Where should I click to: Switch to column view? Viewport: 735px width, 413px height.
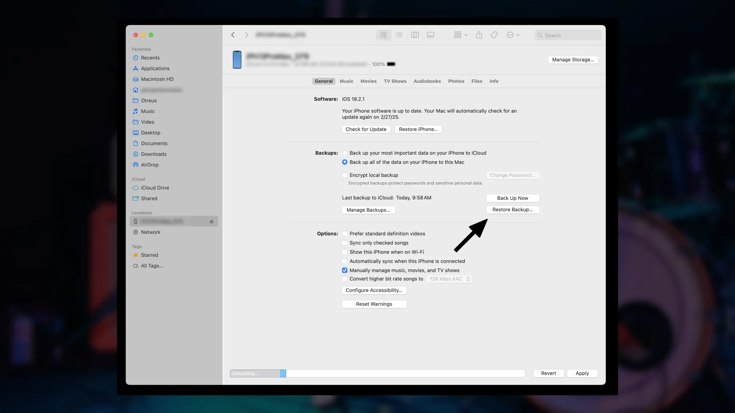click(x=415, y=35)
